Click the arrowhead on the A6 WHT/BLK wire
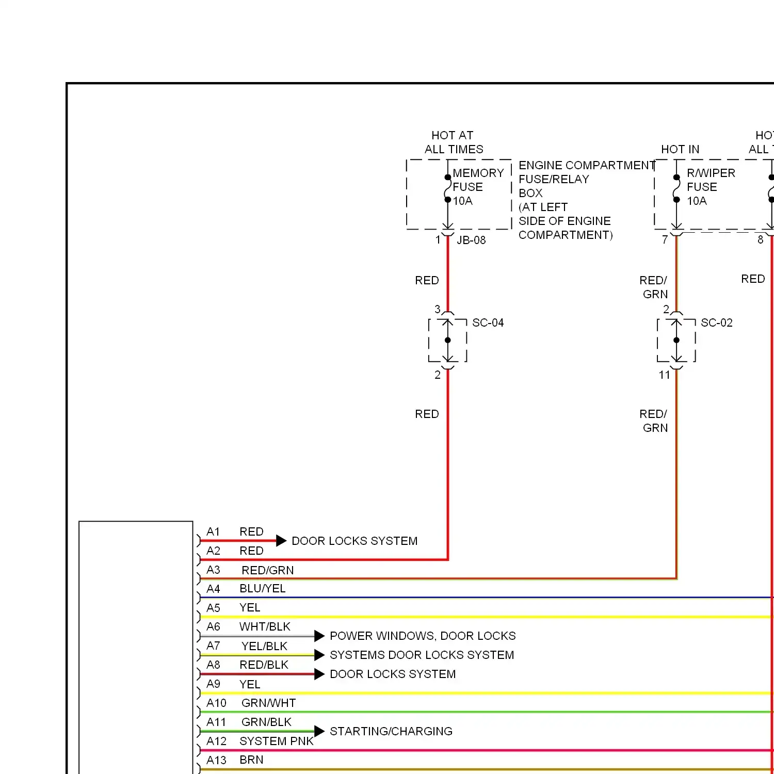774x774 pixels. coord(319,636)
